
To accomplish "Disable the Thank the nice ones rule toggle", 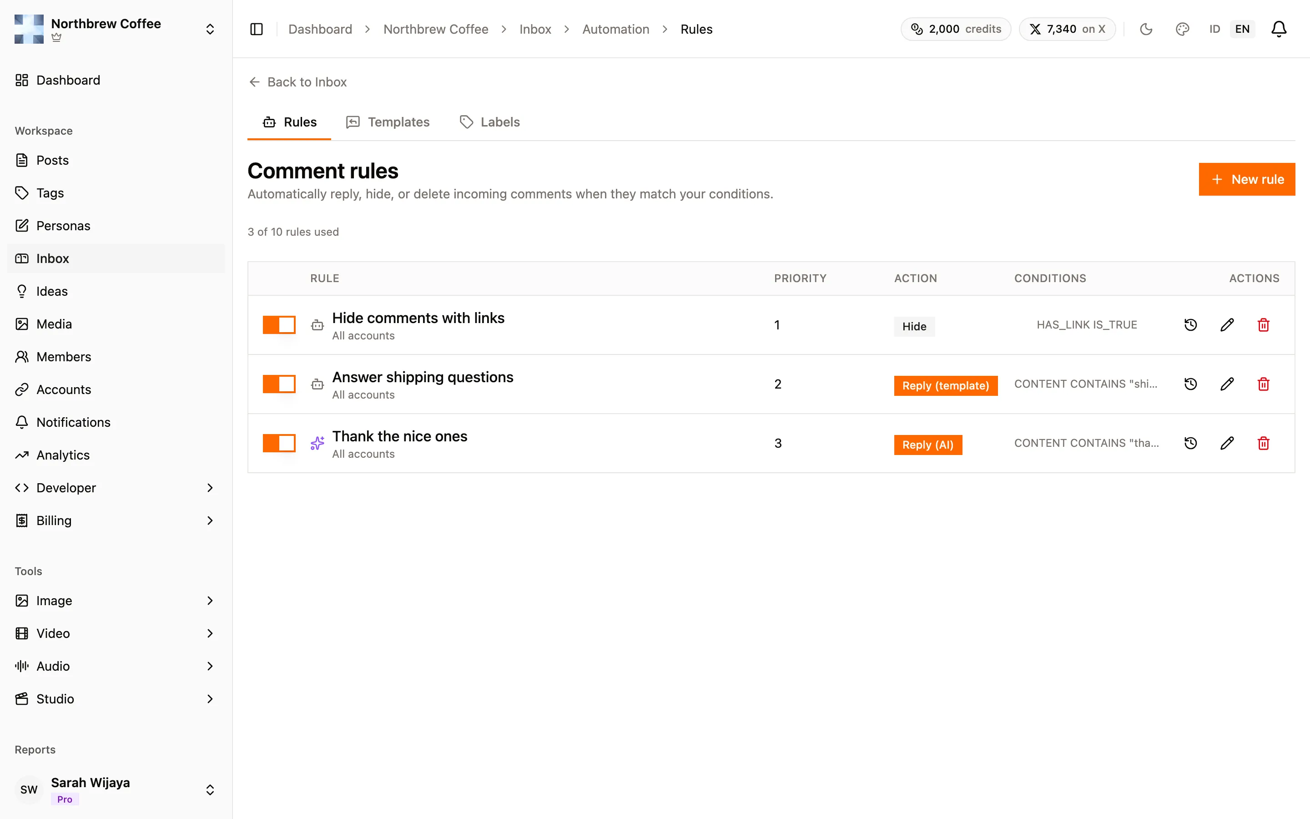I will pyautogui.click(x=279, y=443).
